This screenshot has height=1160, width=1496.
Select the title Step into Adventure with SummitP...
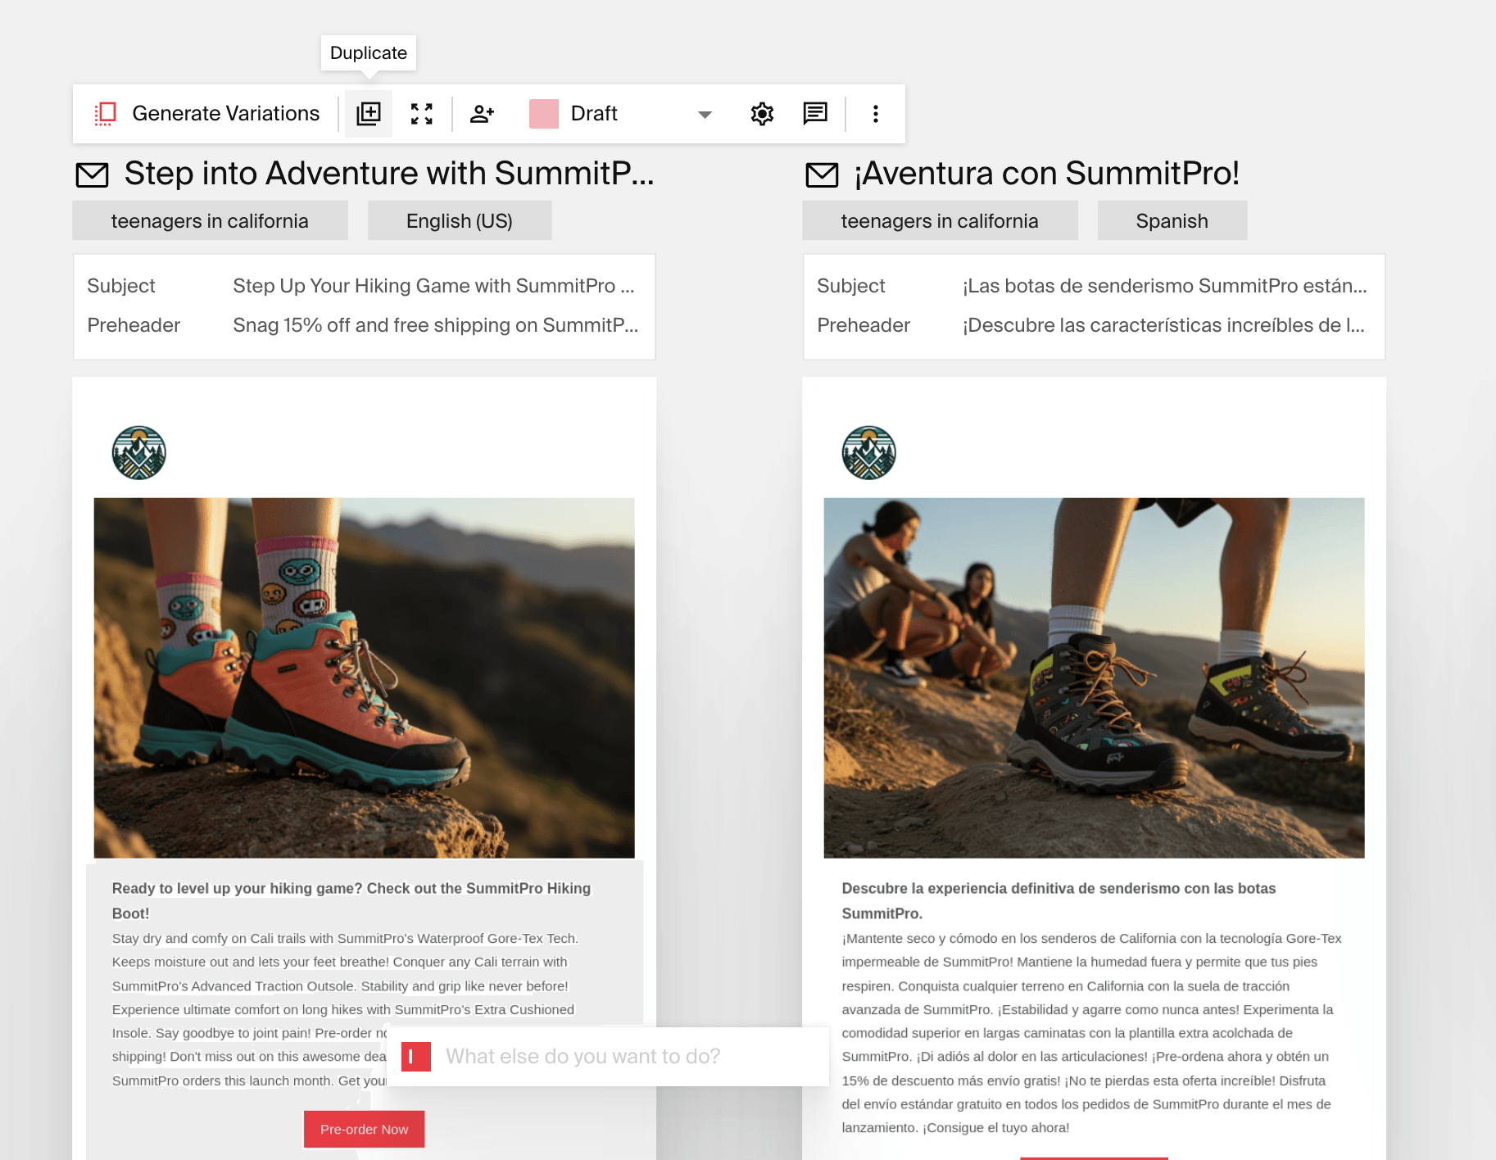coord(389,173)
